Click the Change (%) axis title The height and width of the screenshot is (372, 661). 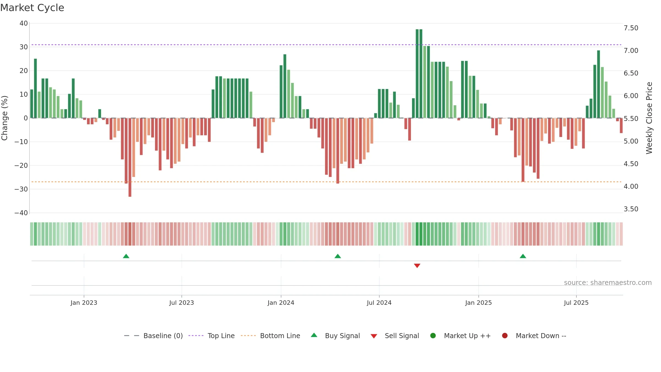coord(4,118)
